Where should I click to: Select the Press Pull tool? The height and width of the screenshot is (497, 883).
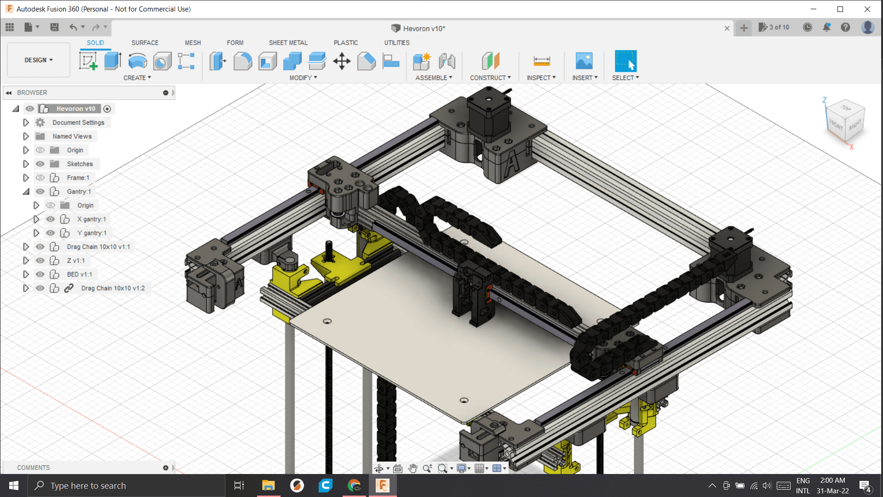[218, 61]
